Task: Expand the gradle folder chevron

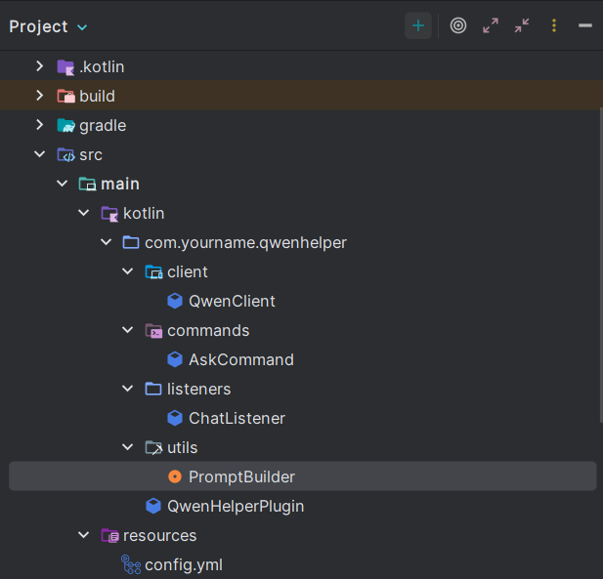Action: coord(39,125)
